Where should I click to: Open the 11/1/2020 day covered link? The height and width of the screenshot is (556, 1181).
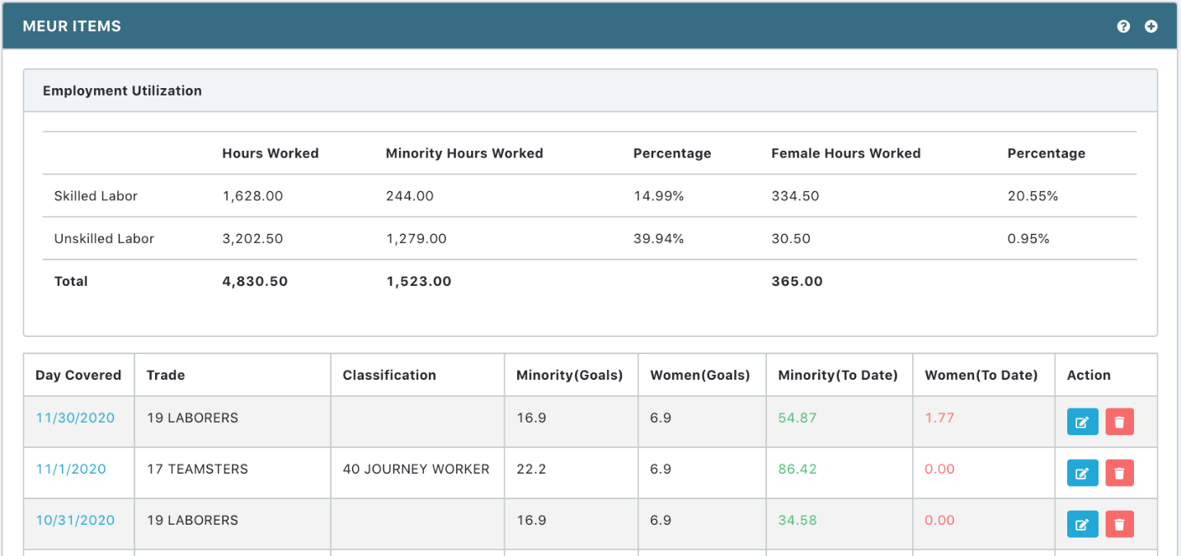71,469
